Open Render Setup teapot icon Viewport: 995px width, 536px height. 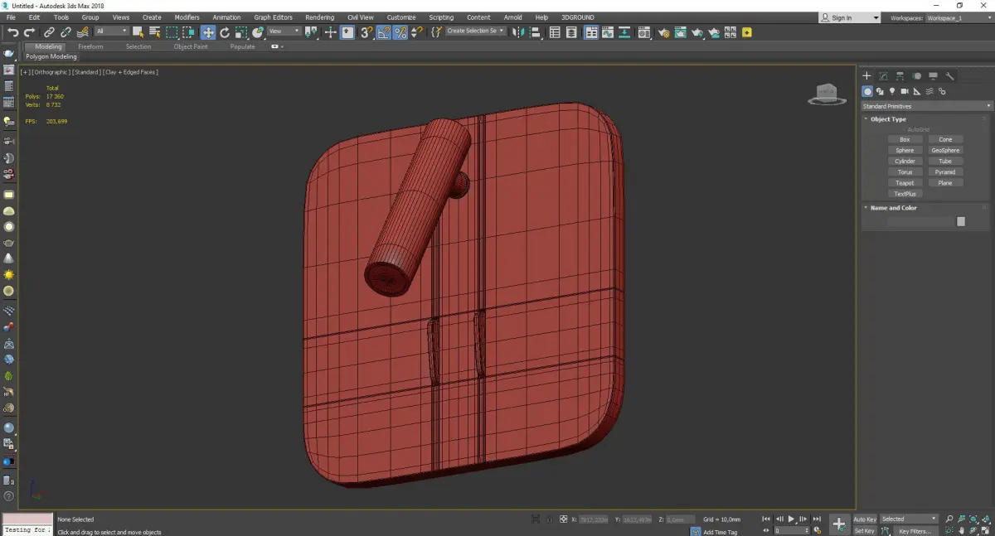[663, 32]
